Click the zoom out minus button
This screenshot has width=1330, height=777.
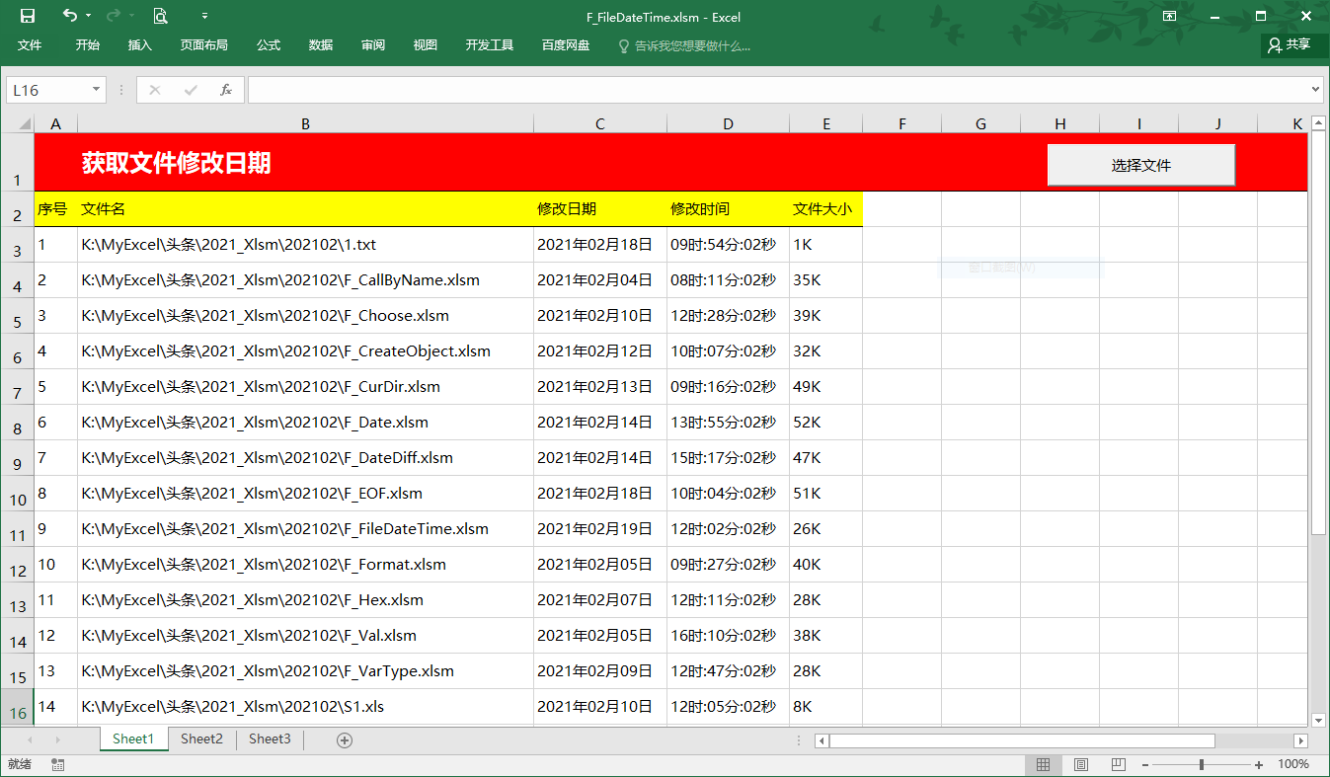tap(1145, 765)
